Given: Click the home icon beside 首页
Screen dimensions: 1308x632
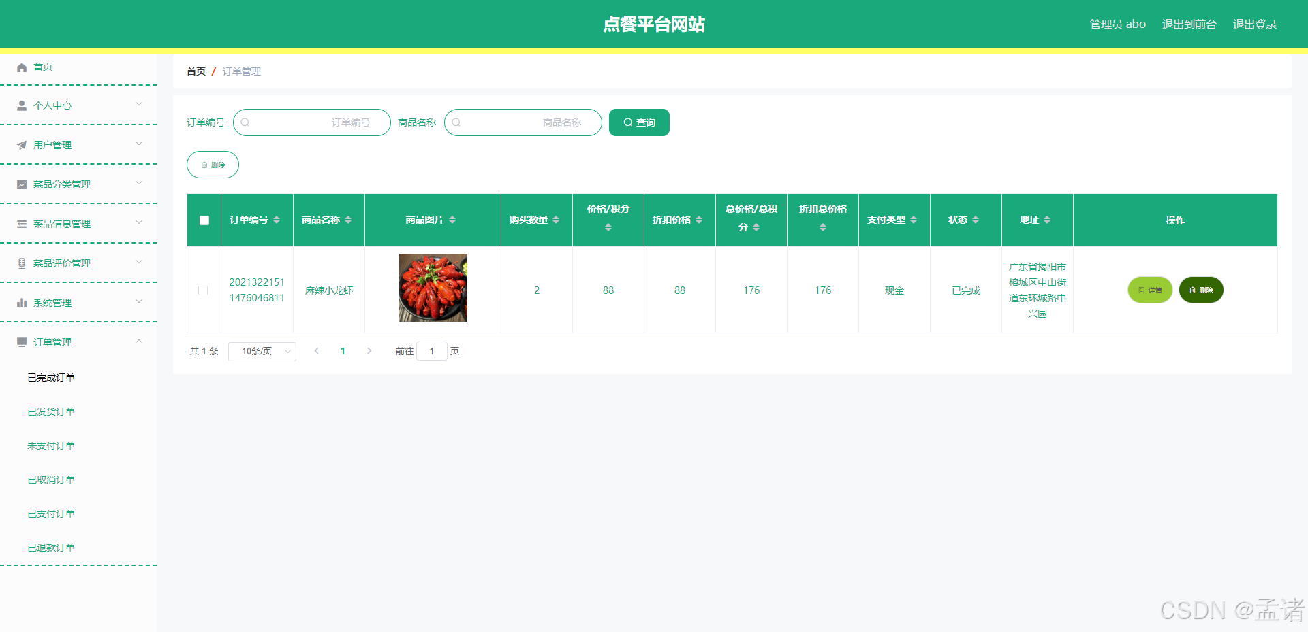Looking at the screenshot, I should click(22, 67).
